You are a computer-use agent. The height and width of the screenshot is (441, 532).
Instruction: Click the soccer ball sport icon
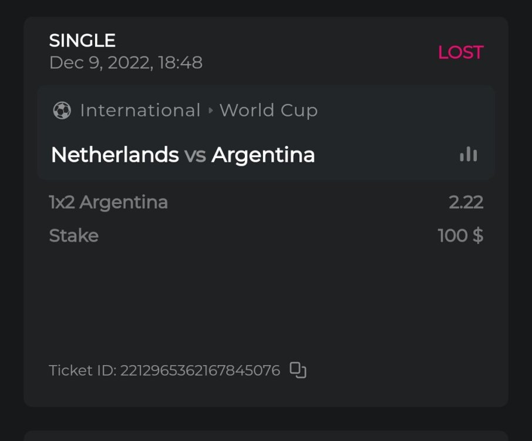coord(62,111)
